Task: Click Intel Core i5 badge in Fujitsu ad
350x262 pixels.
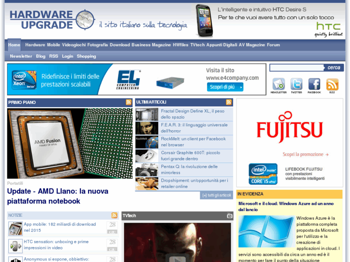Action: (x=263, y=174)
